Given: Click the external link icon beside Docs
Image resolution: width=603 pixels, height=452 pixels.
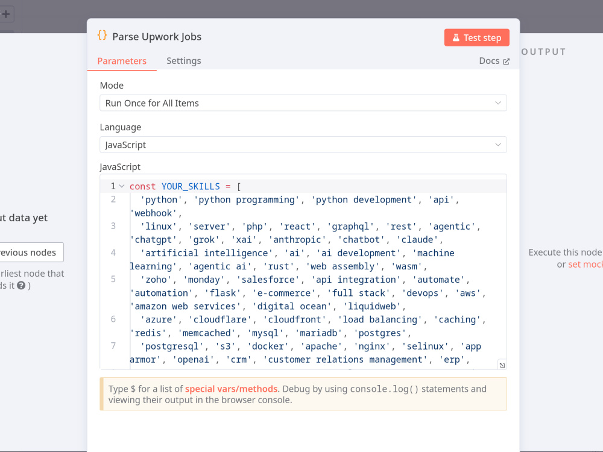Looking at the screenshot, I should [506, 61].
